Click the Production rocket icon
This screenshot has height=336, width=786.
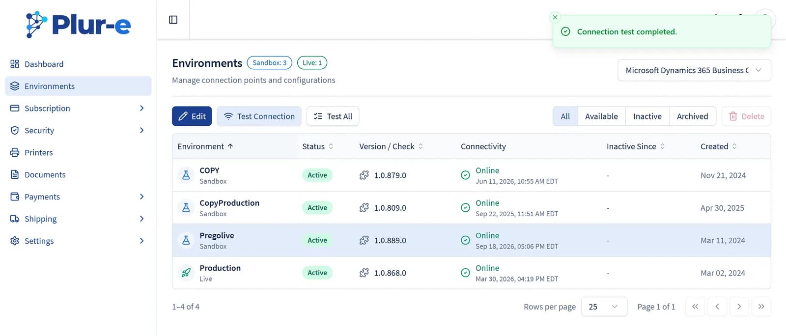click(x=186, y=273)
